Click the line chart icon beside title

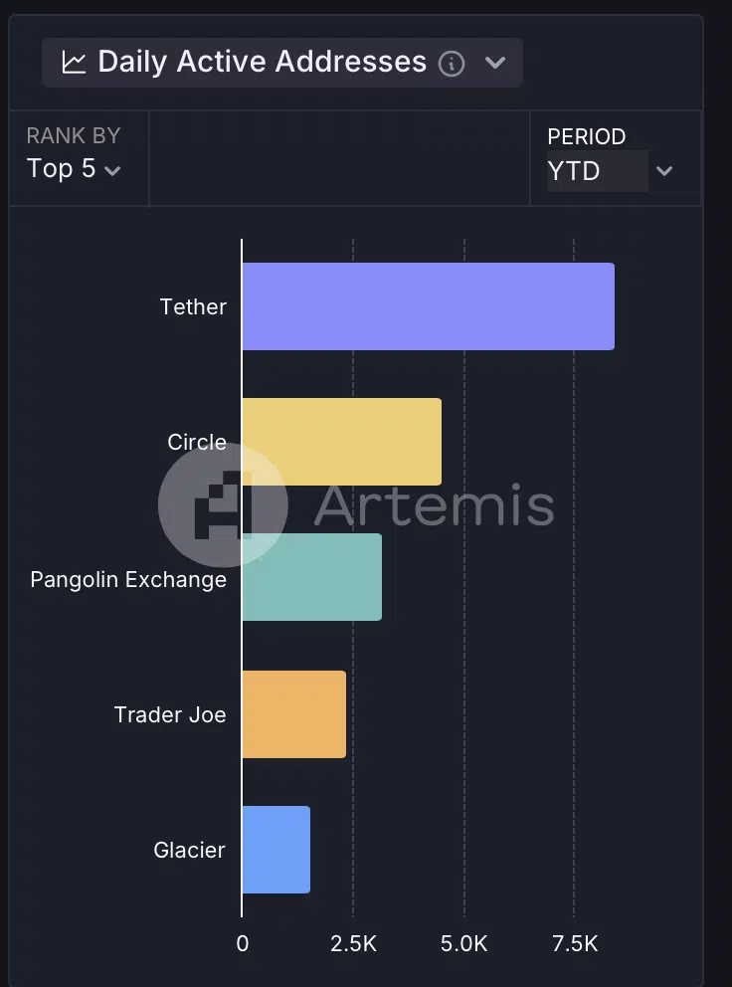point(74,63)
